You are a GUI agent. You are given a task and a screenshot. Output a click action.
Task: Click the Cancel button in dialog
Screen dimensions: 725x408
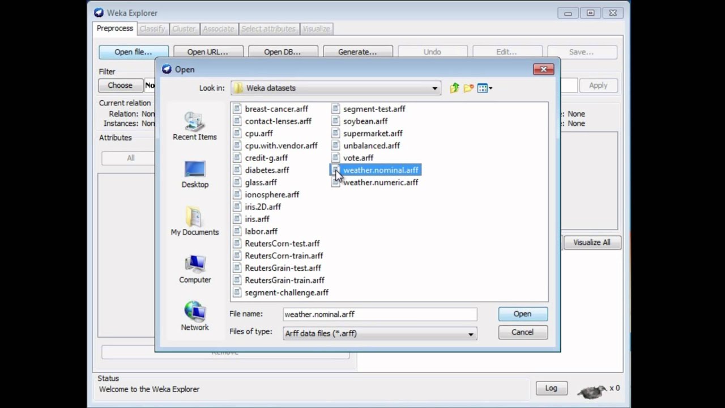522,332
